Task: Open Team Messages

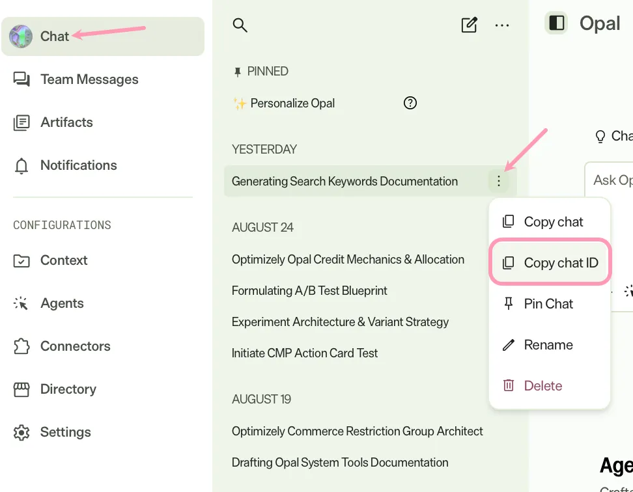Action: 89,79
